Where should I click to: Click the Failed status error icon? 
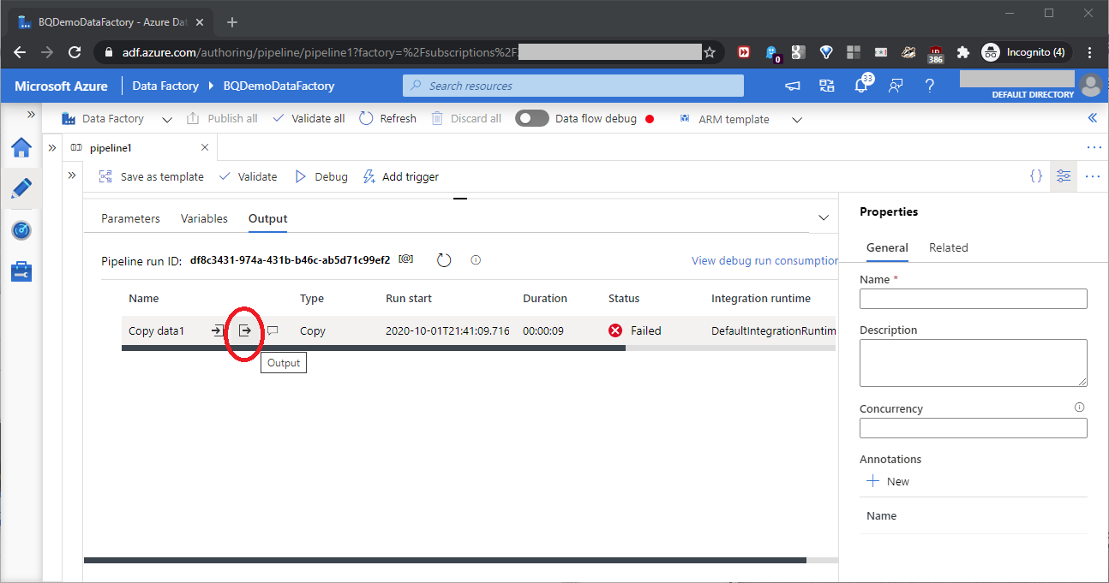(615, 330)
